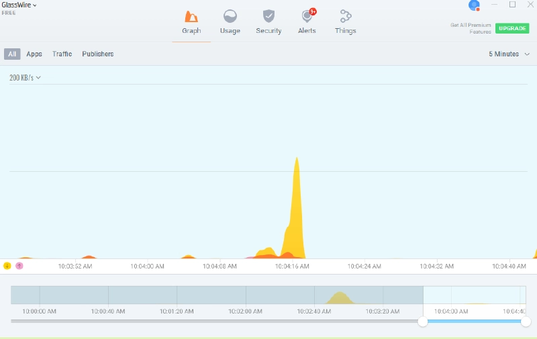The height and width of the screenshot is (339, 537).
Task: Maximize the GlassWire window
Action: point(512,5)
